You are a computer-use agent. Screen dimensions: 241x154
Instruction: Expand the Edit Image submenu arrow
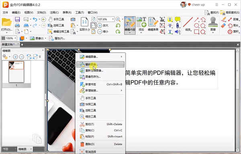tap(121, 57)
